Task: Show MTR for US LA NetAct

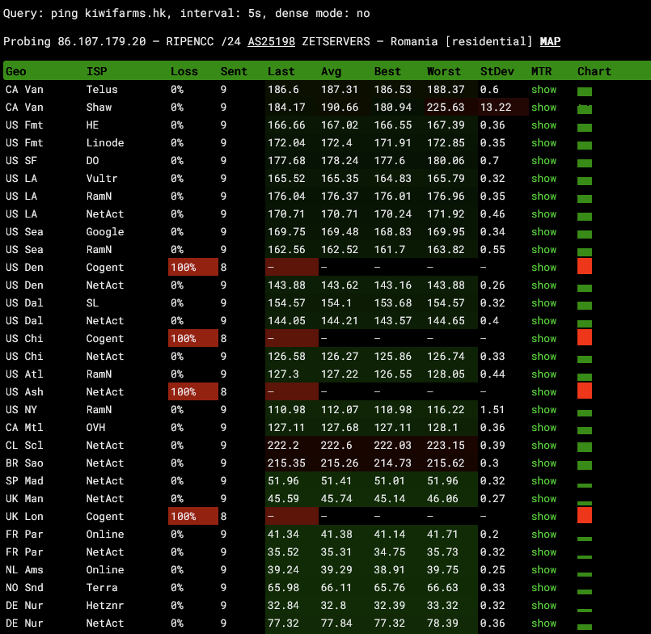Action: coord(544,214)
